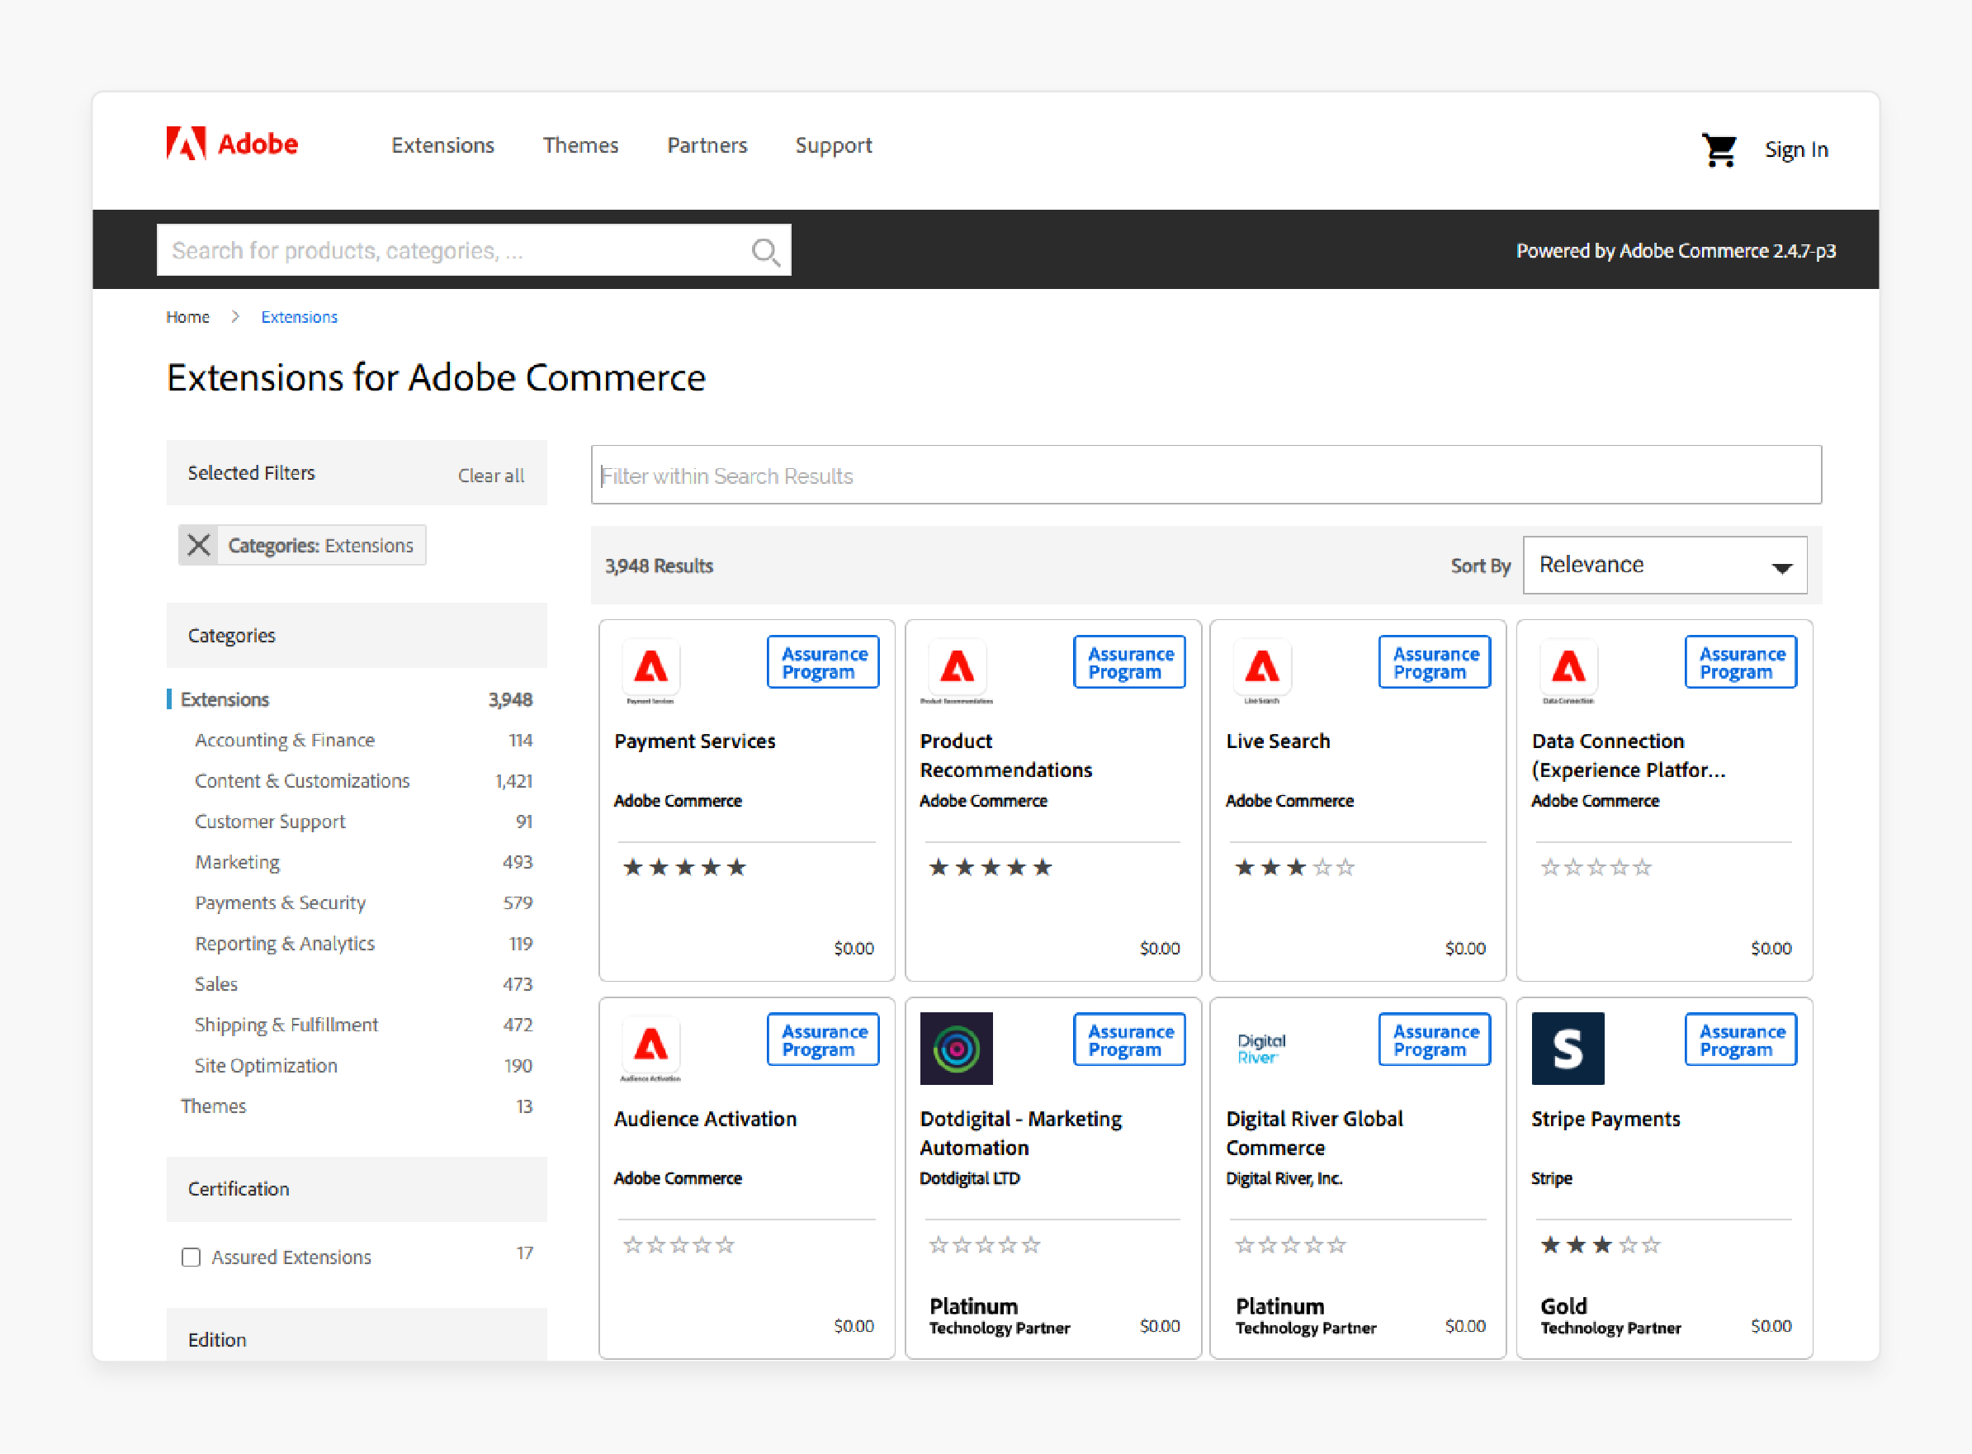Filter by Sales category
The width and height of the screenshot is (1972, 1454).
(216, 984)
